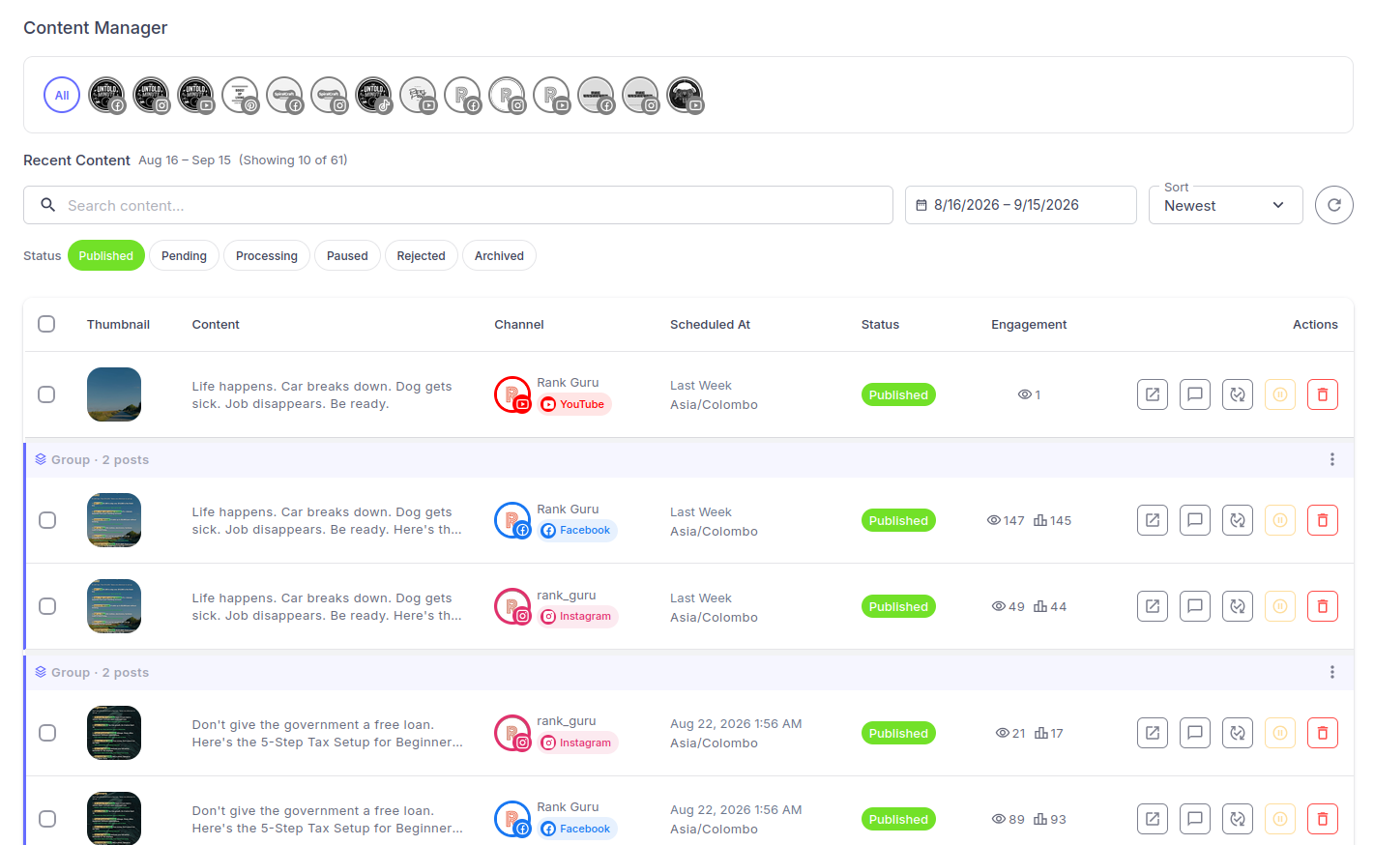This screenshot has width=1374, height=845.
Task: Show Archived content
Action: 499,255
